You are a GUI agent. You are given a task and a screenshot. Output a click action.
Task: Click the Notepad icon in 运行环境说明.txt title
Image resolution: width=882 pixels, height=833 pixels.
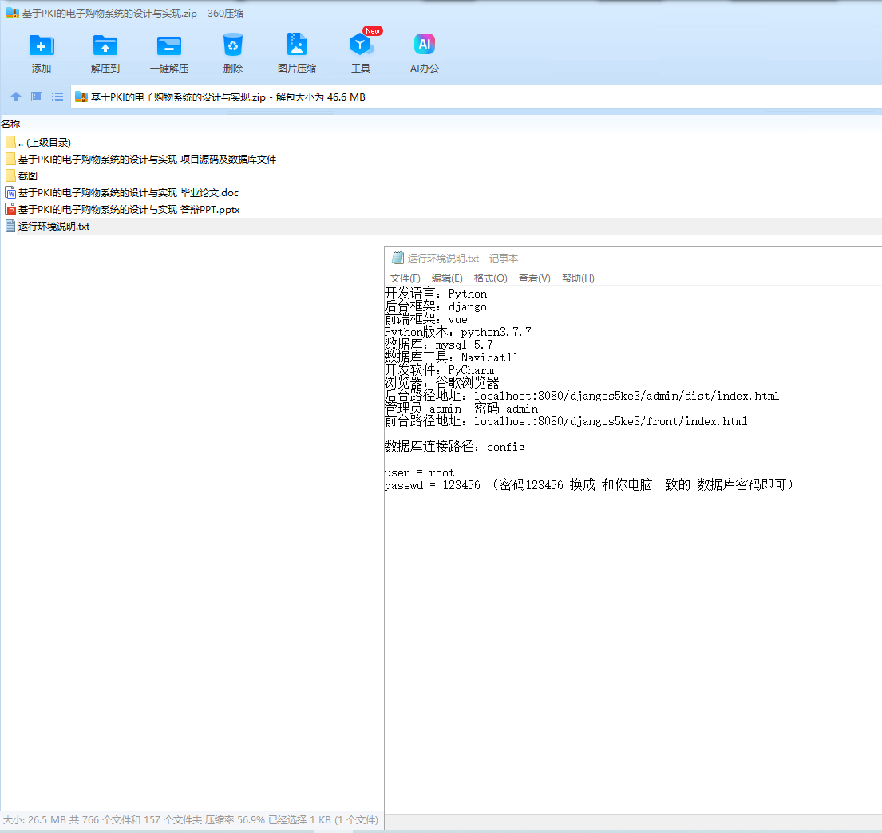click(397, 258)
